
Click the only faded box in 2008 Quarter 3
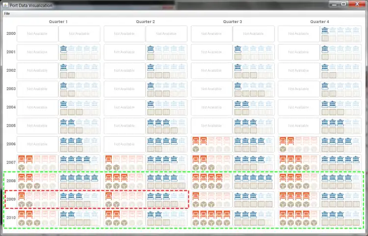coord(227,186)
